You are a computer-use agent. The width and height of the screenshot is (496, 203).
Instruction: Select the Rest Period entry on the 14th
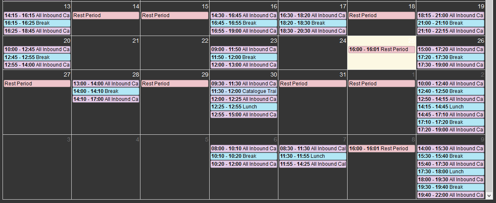(x=106, y=15)
